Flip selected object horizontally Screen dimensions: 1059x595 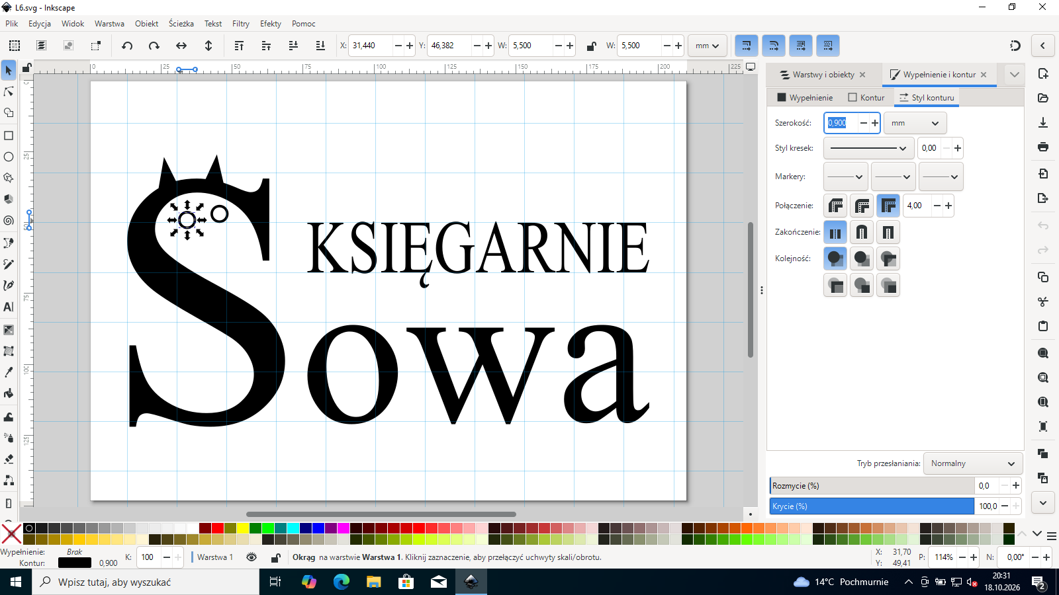[181, 46]
